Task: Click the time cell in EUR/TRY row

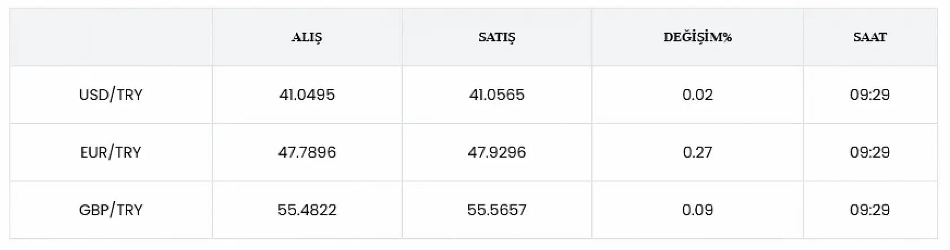Action: pyautogui.click(x=870, y=152)
